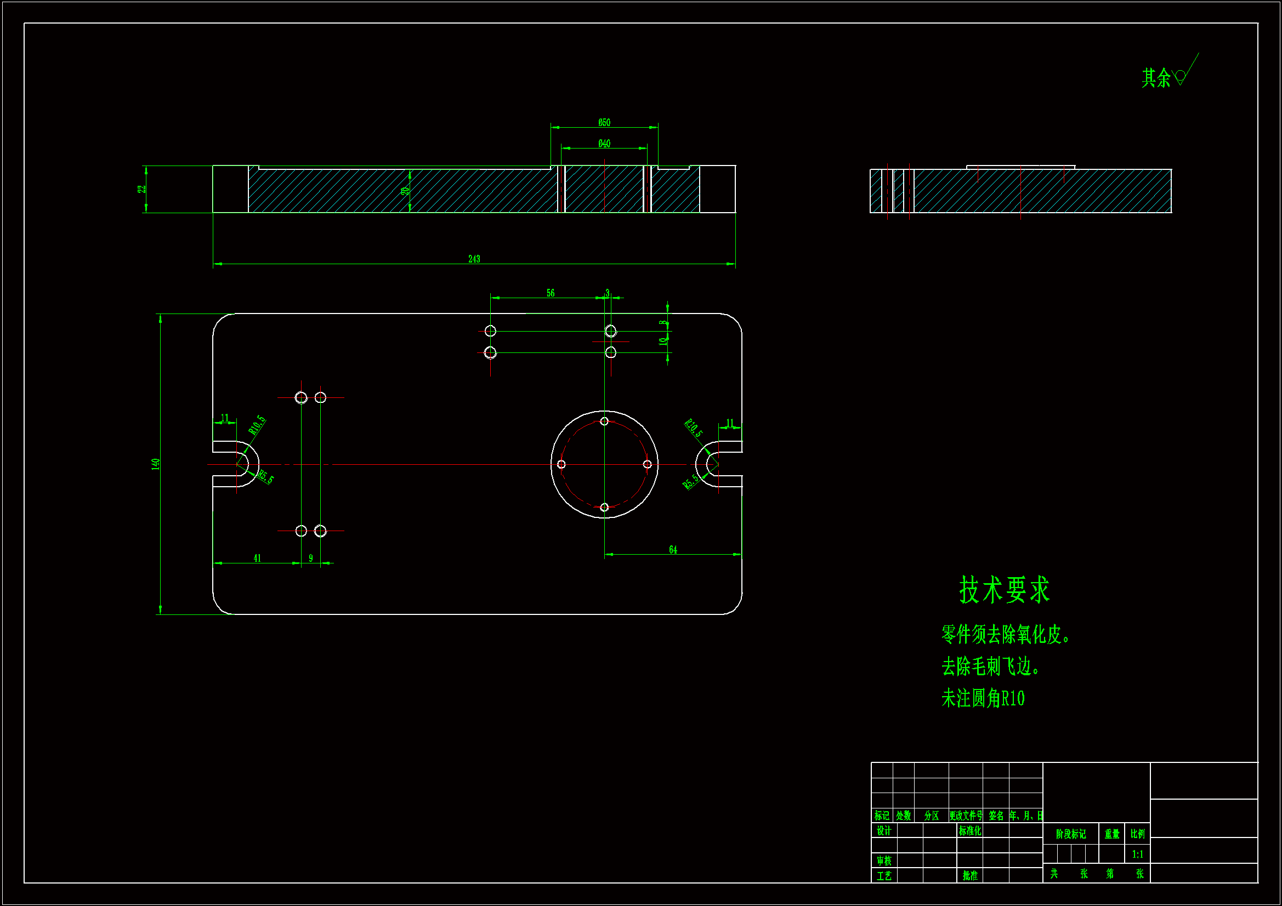Click the 41 dimension near bottom-left holes
The height and width of the screenshot is (906, 1282).
(x=257, y=558)
